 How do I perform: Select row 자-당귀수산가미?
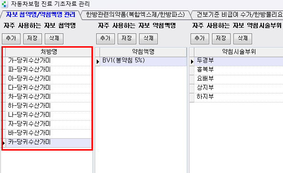49,124
